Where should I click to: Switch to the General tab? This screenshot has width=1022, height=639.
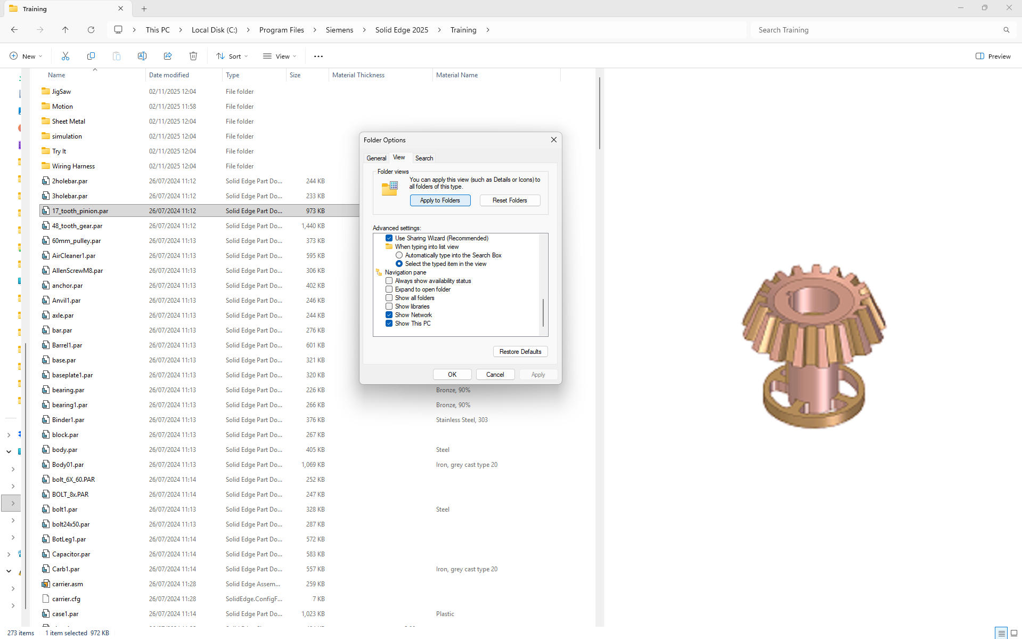point(376,158)
